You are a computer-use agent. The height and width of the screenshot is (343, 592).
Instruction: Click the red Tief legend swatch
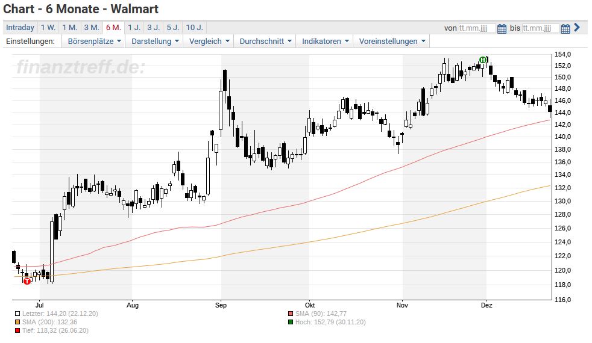pos(17,331)
